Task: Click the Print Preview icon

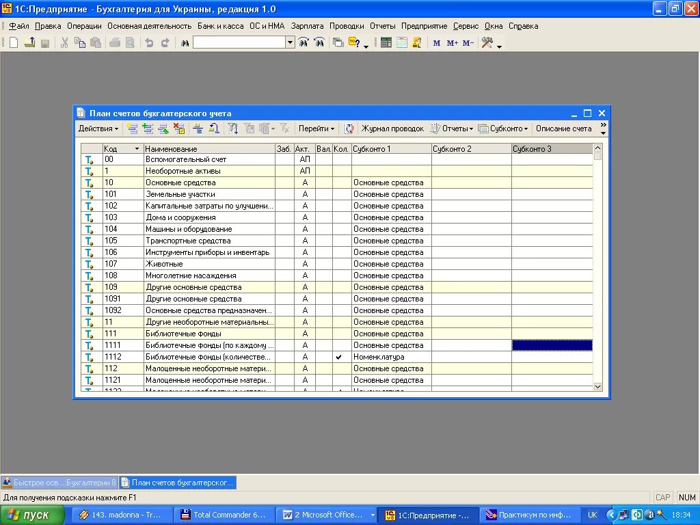Action: tap(130, 43)
